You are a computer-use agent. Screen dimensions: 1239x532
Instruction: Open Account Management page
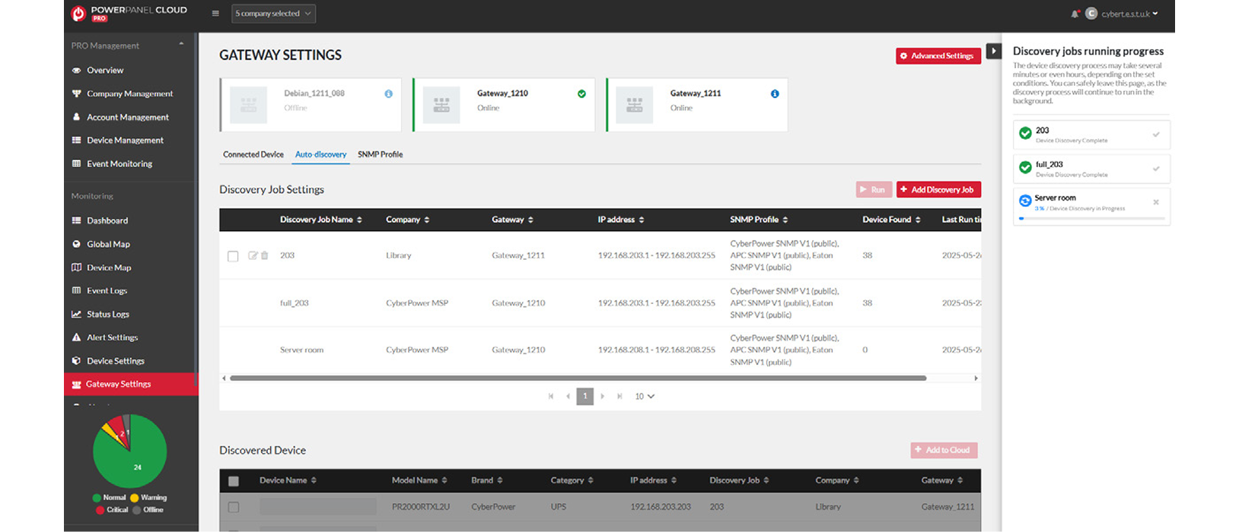click(129, 117)
